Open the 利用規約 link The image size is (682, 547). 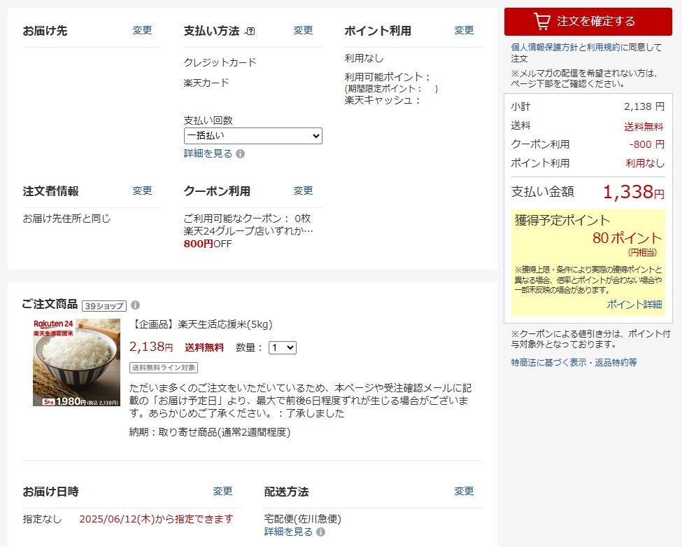[x=603, y=48]
